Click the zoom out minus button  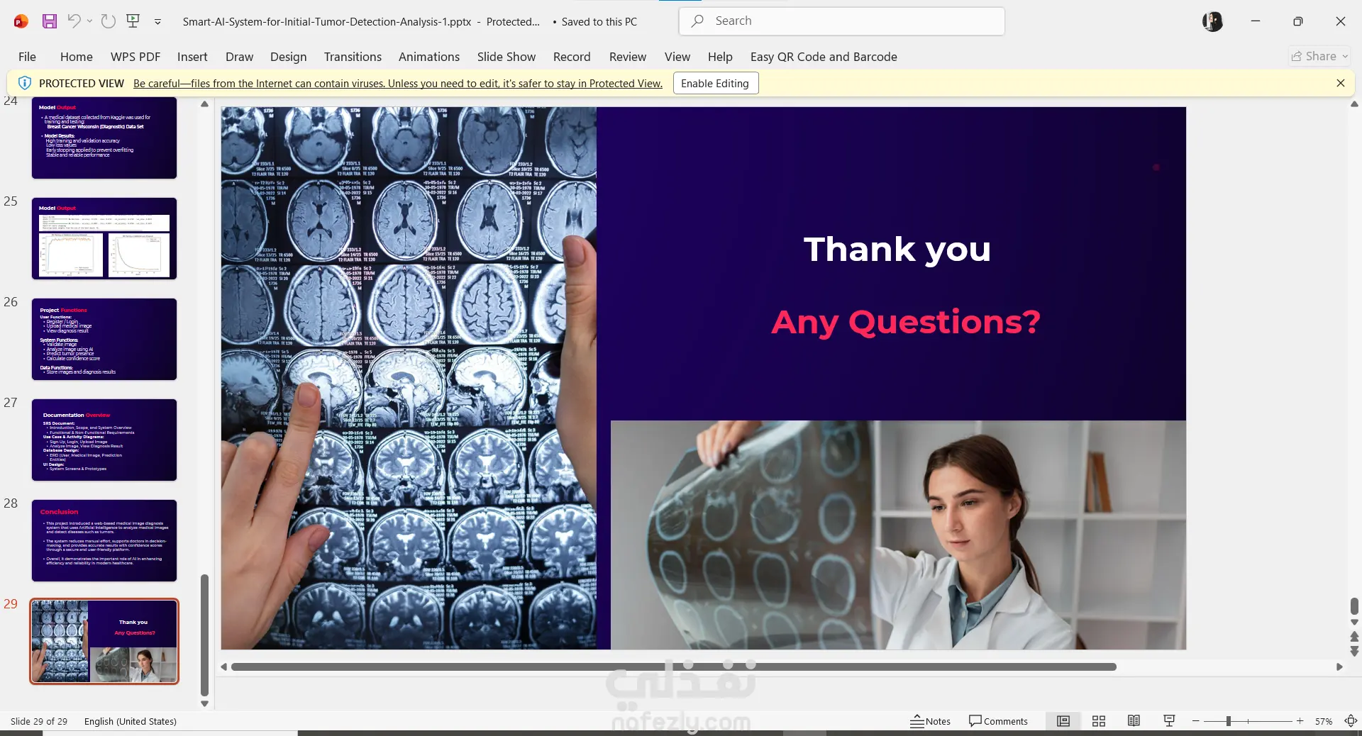[x=1196, y=721]
